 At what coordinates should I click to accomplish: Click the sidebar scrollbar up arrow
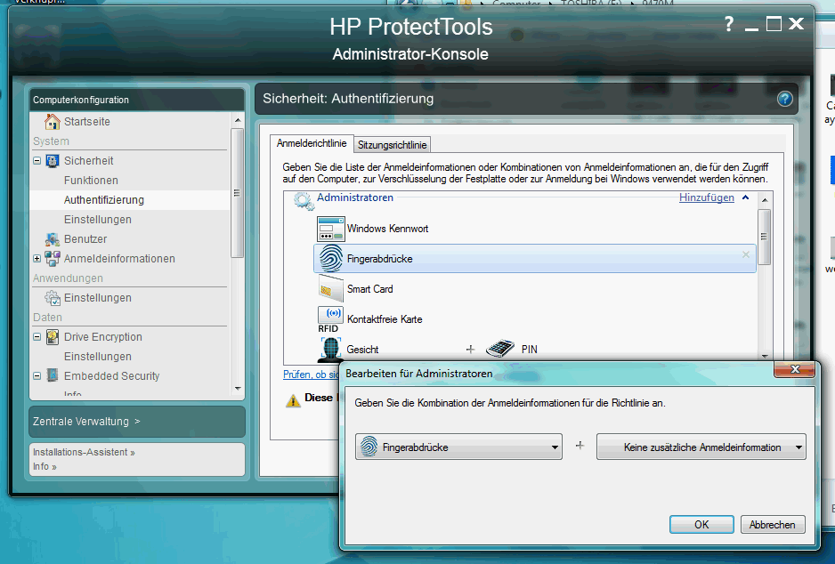tap(238, 120)
